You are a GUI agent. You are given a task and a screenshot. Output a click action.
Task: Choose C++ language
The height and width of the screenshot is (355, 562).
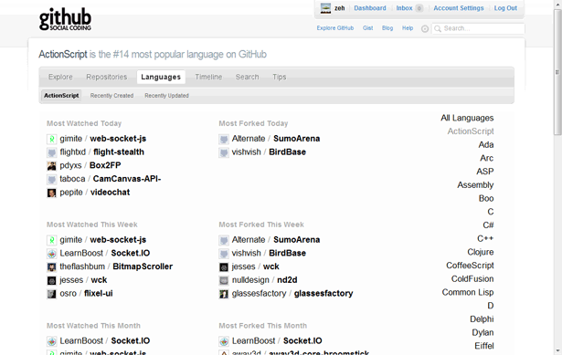click(x=485, y=239)
